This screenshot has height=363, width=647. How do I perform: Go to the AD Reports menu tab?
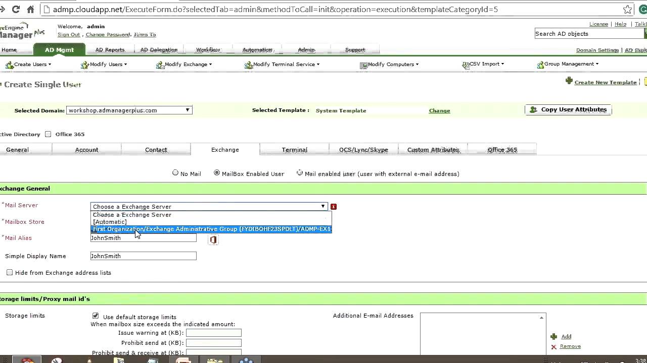(110, 50)
